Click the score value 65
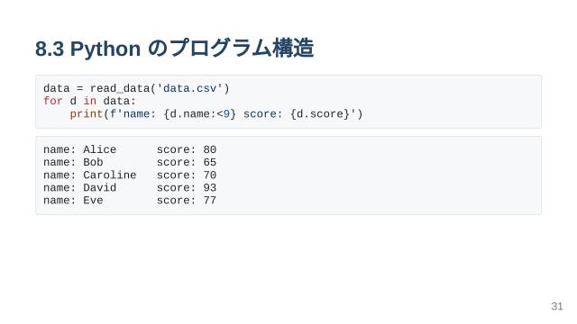The width and height of the screenshot is (577, 324). [210, 162]
